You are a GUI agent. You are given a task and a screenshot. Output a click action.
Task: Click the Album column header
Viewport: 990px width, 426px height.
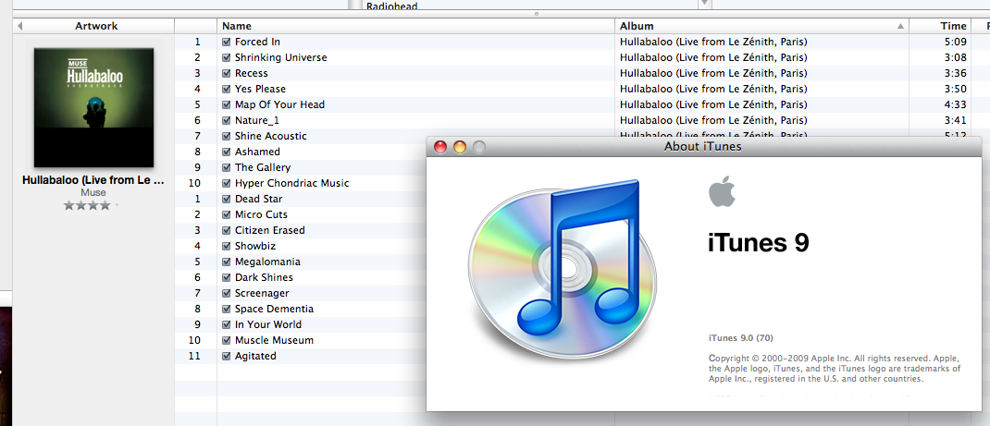[761, 26]
